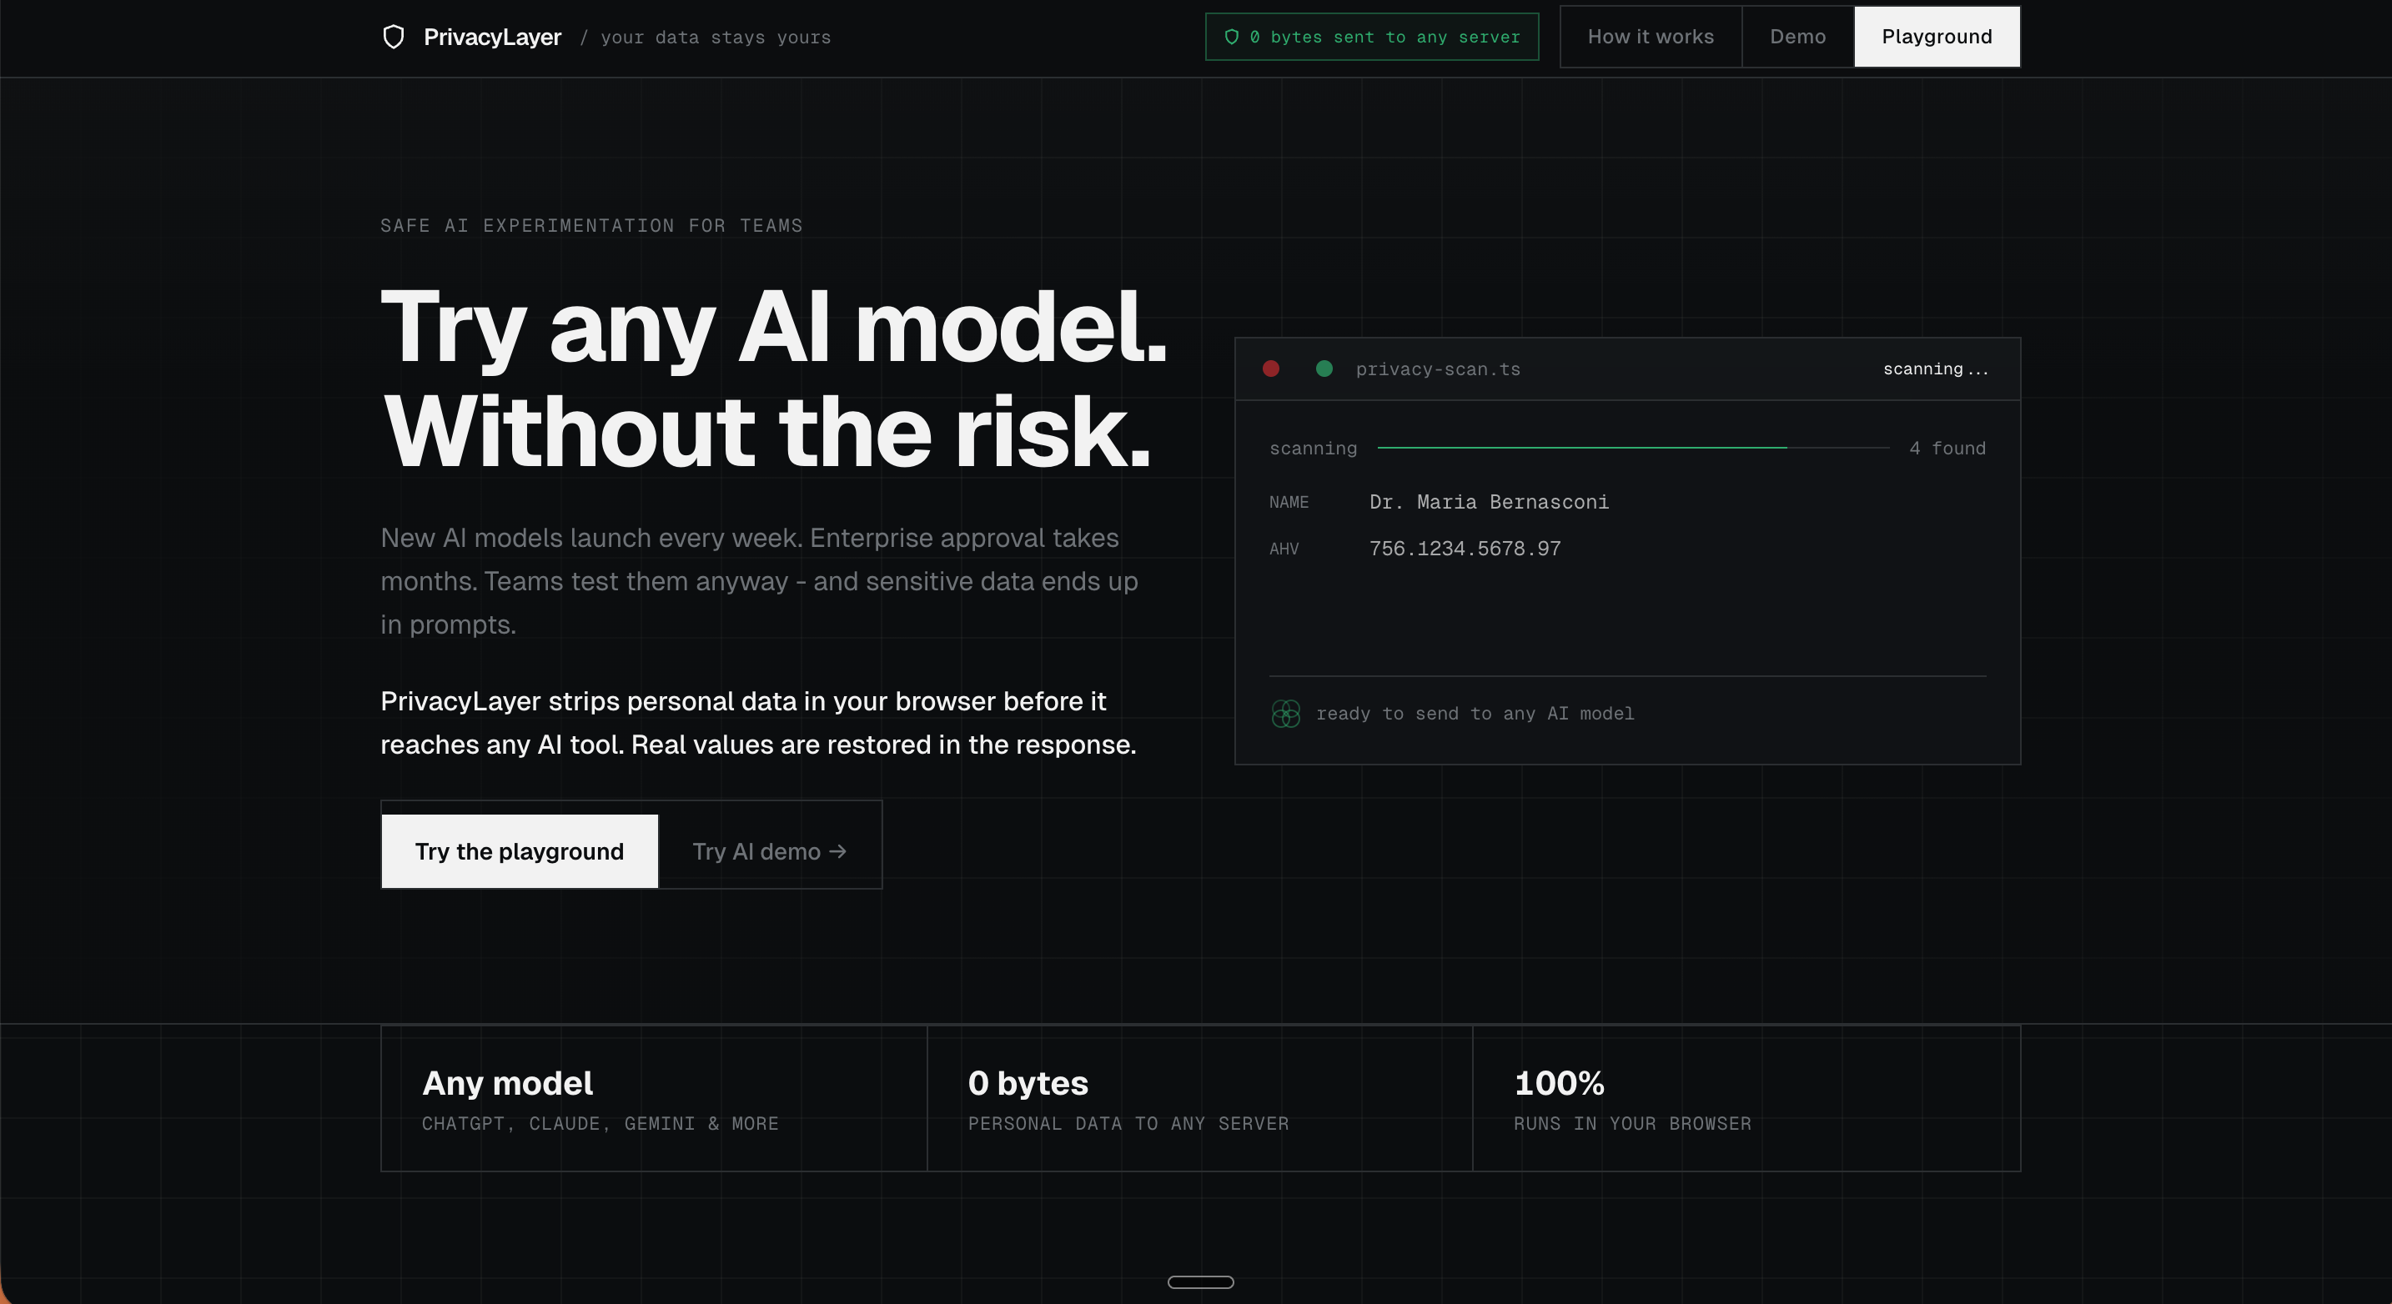Click the 0 bytes stats card
Screen dimensions: 2392x1304
(x=1199, y=1099)
